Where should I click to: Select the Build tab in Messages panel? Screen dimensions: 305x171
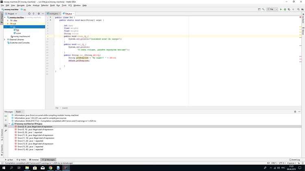tap(19, 112)
